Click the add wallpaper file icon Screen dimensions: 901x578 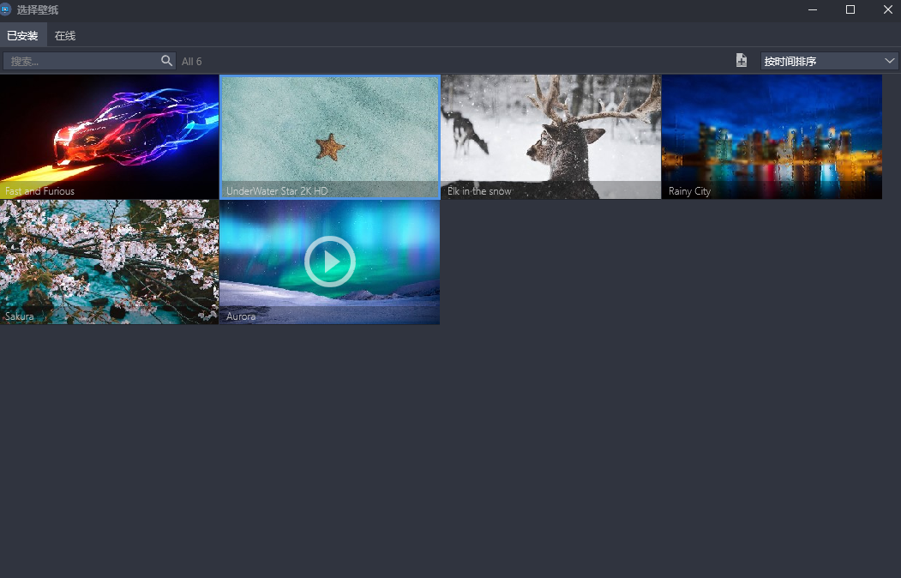click(x=742, y=61)
